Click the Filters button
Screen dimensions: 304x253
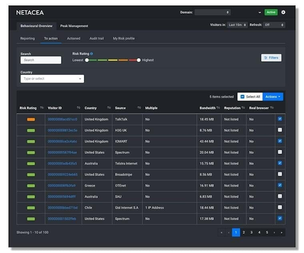pyautogui.click(x=271, y=58)
